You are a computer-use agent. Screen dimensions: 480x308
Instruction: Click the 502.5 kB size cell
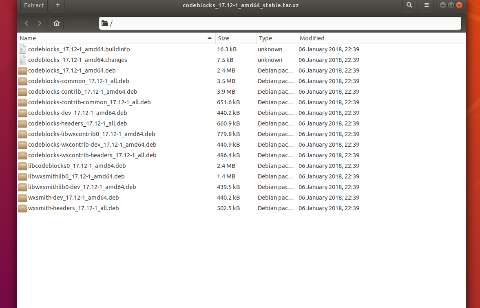point(228,208)
